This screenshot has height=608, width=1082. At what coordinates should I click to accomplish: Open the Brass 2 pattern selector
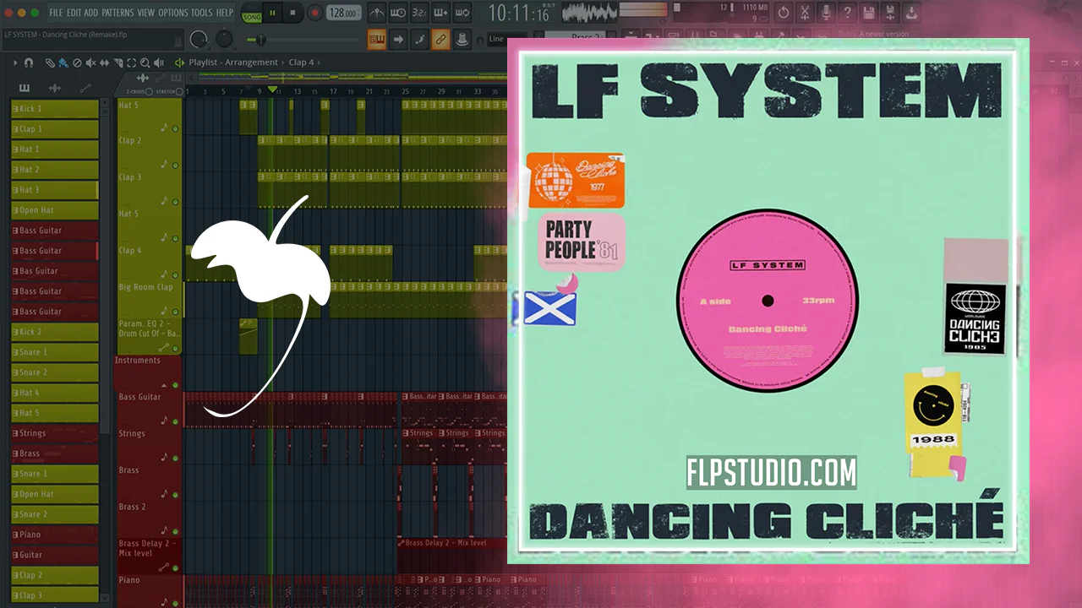580,37
